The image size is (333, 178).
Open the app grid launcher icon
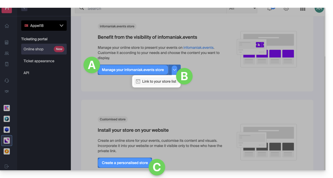(302, 9)
